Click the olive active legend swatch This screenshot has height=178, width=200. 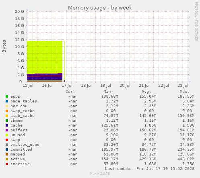[x=7, y=159]
